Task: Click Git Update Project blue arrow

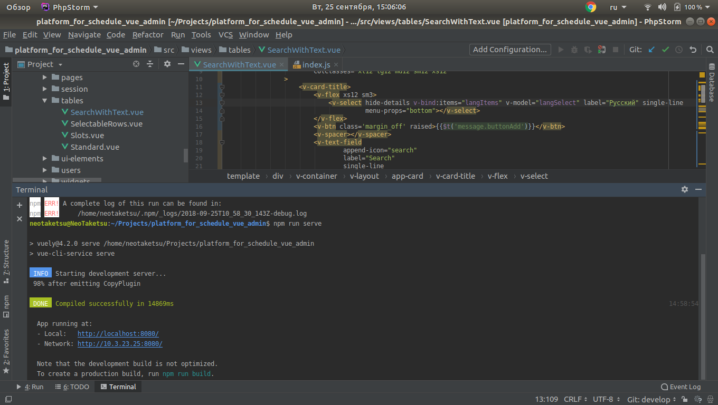Action: (x=651, y=50)
